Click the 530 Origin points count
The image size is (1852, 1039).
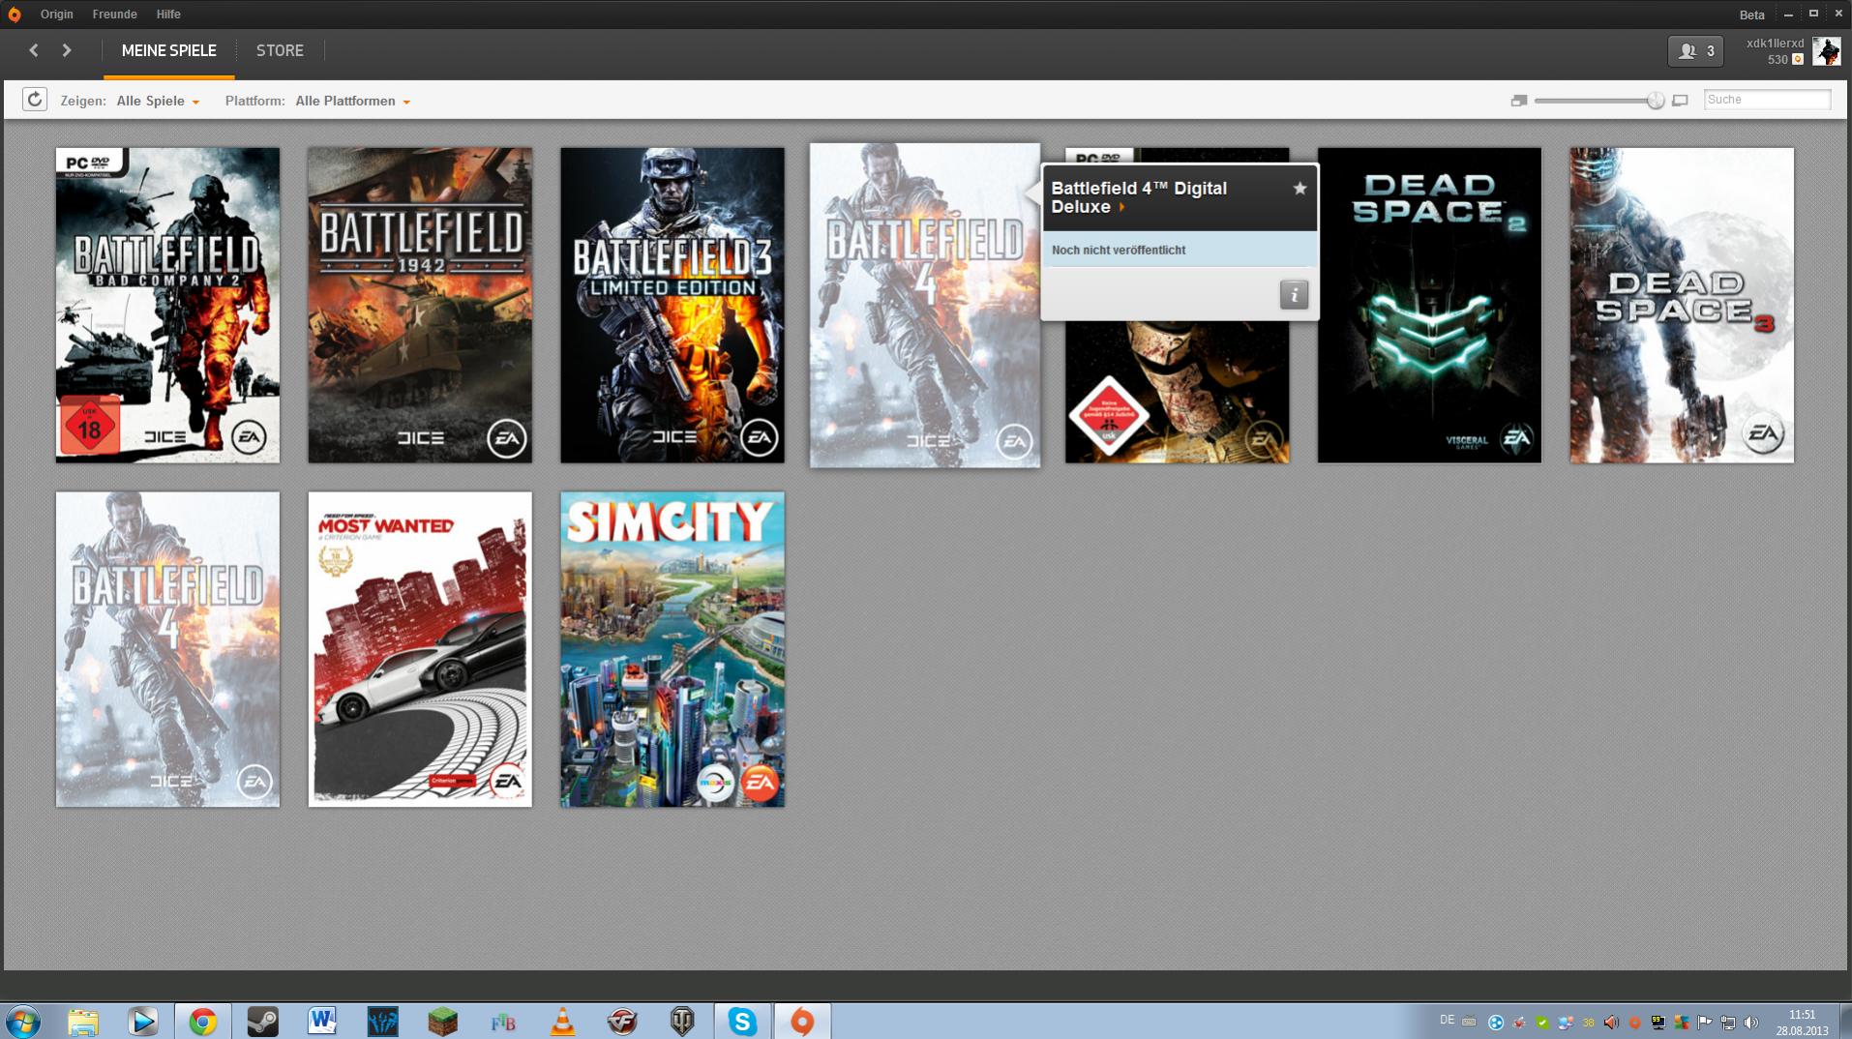1777,59
